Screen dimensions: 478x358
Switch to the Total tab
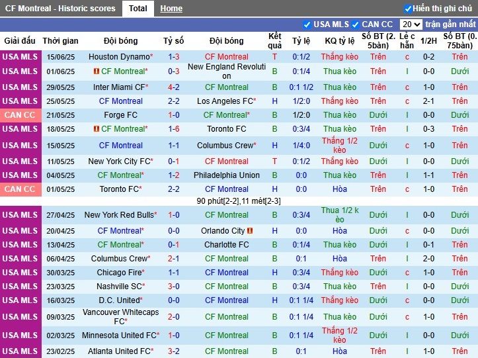point(138,9)
